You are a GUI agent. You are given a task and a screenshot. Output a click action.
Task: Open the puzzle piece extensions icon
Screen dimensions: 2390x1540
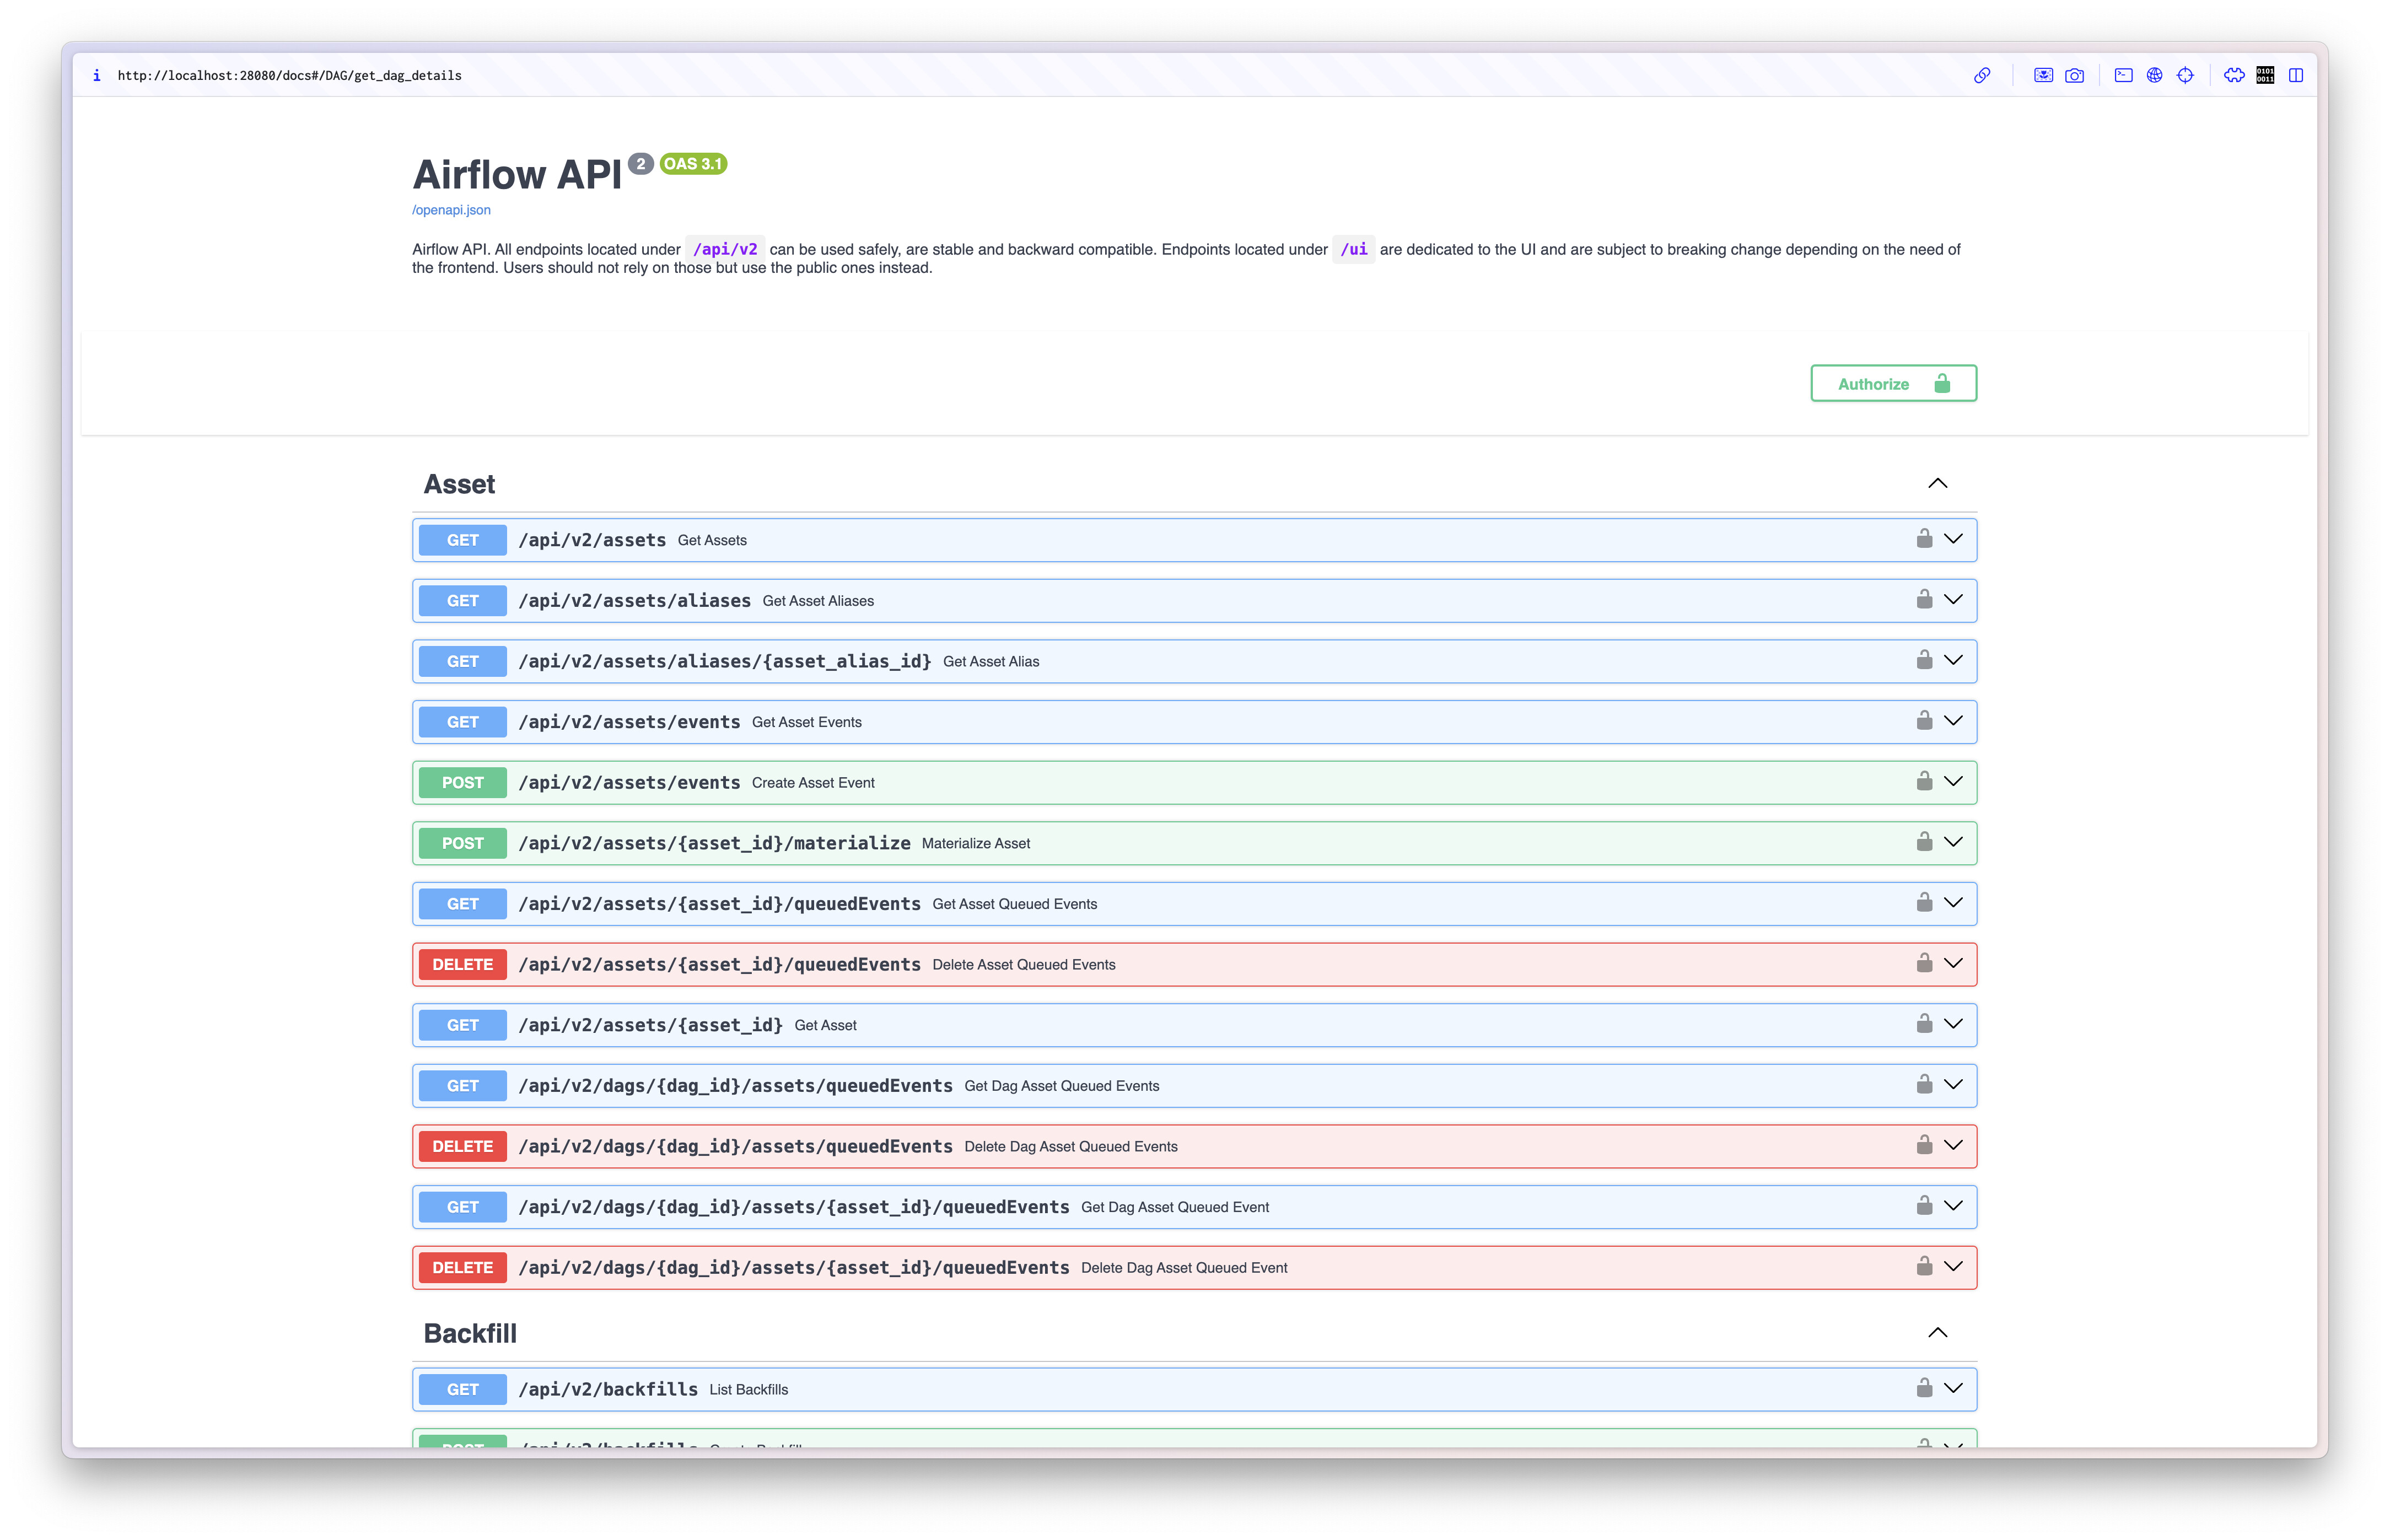coord(2233,76)
